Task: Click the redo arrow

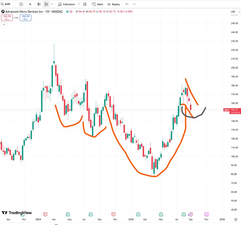Action: point(134,4)
